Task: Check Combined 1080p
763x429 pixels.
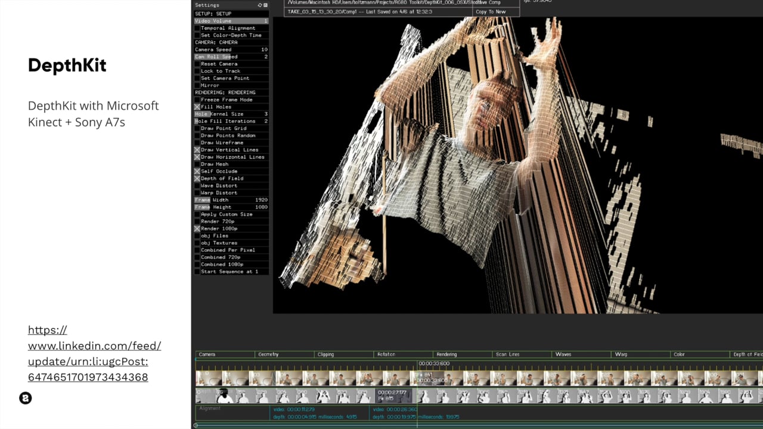Action: [x=197, y=264]
